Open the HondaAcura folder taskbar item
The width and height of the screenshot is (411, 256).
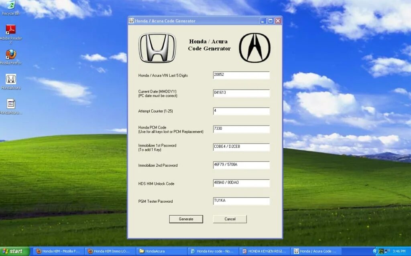click(161, 251)
